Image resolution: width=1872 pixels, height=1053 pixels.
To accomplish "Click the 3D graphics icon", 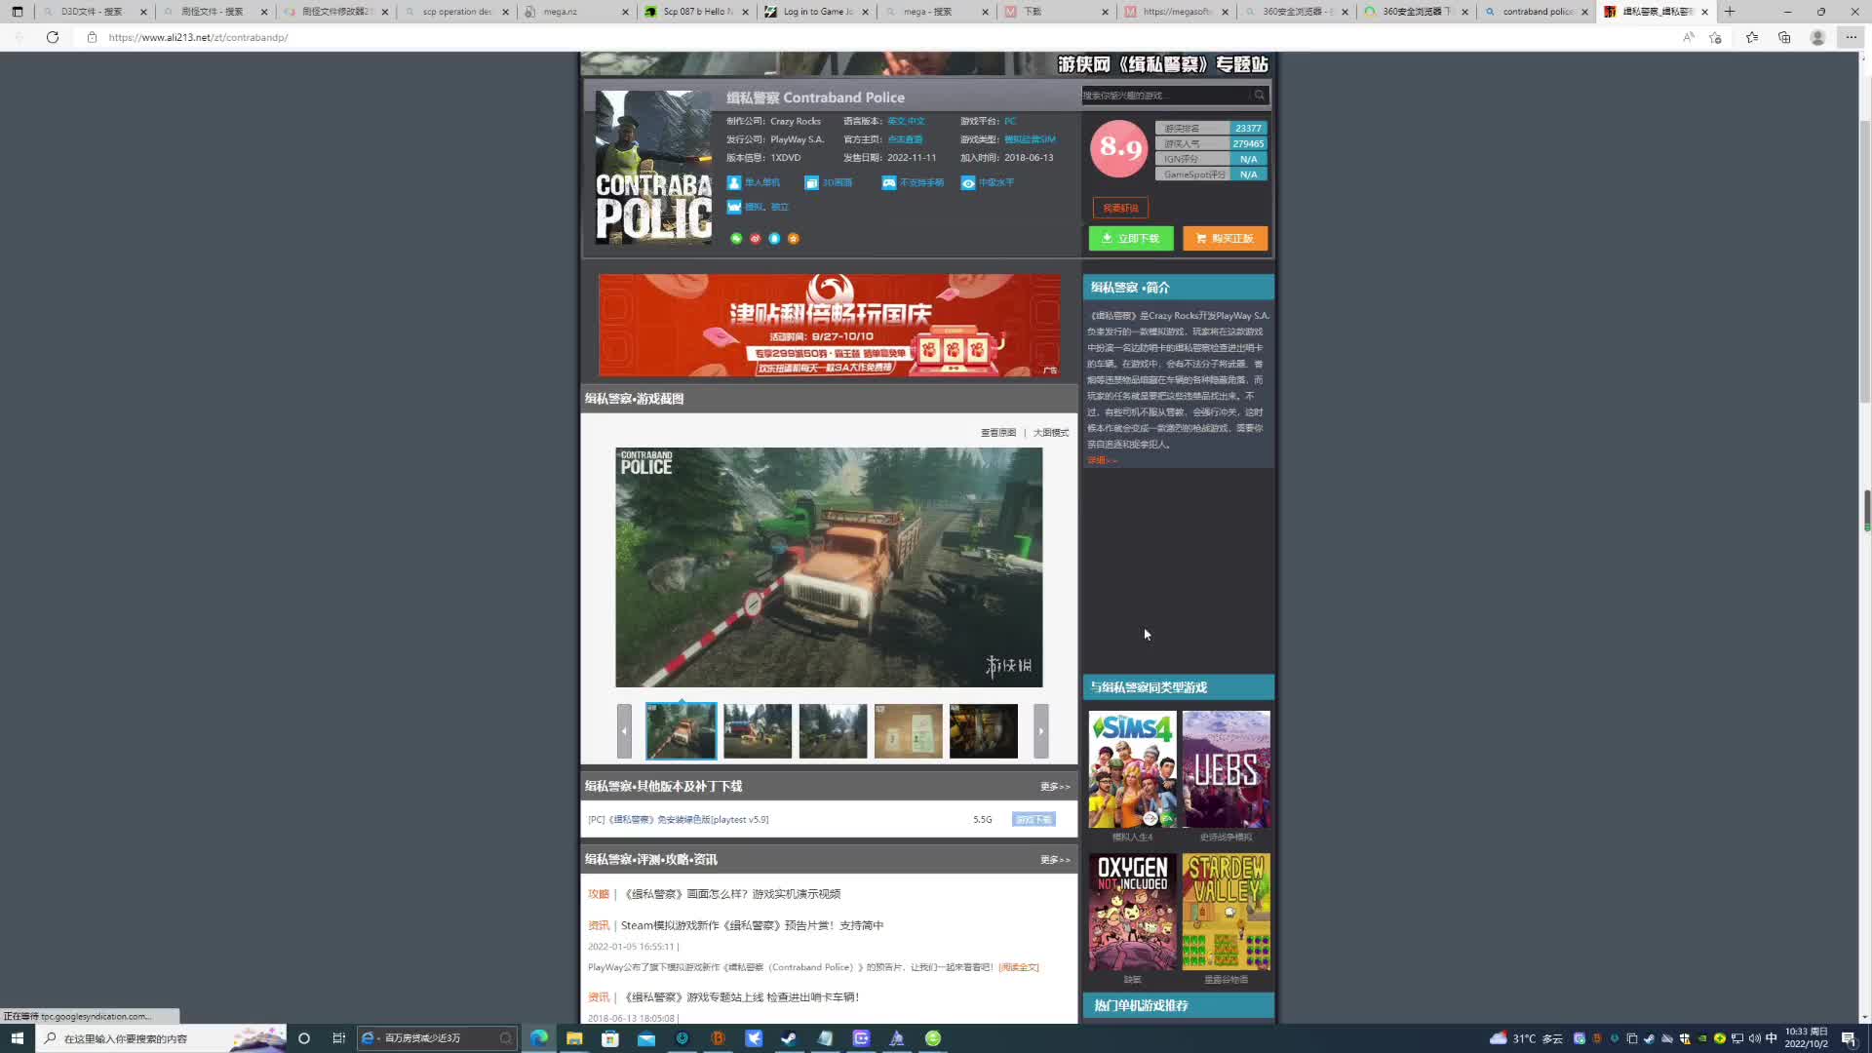I will tap(811, 182).
